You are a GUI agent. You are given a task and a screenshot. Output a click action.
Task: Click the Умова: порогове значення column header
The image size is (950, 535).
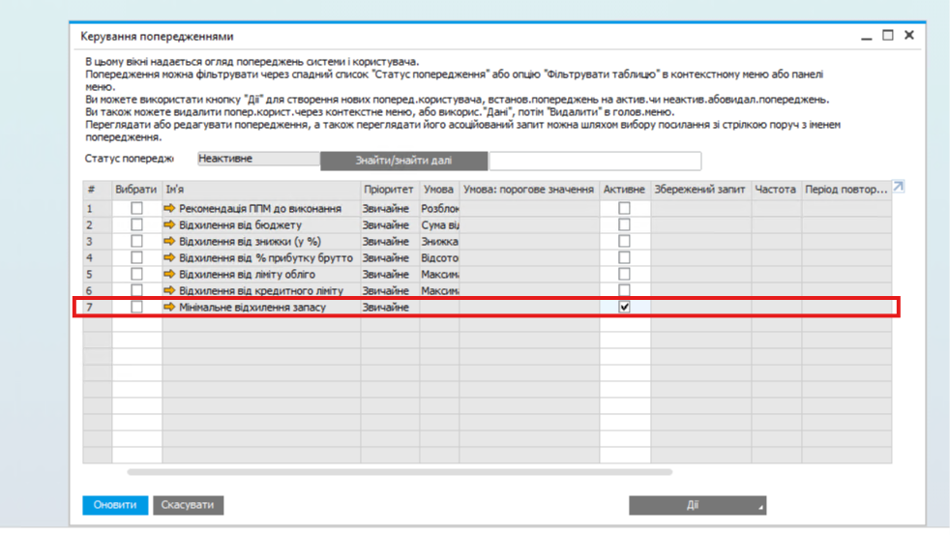[x=529, y=190]
